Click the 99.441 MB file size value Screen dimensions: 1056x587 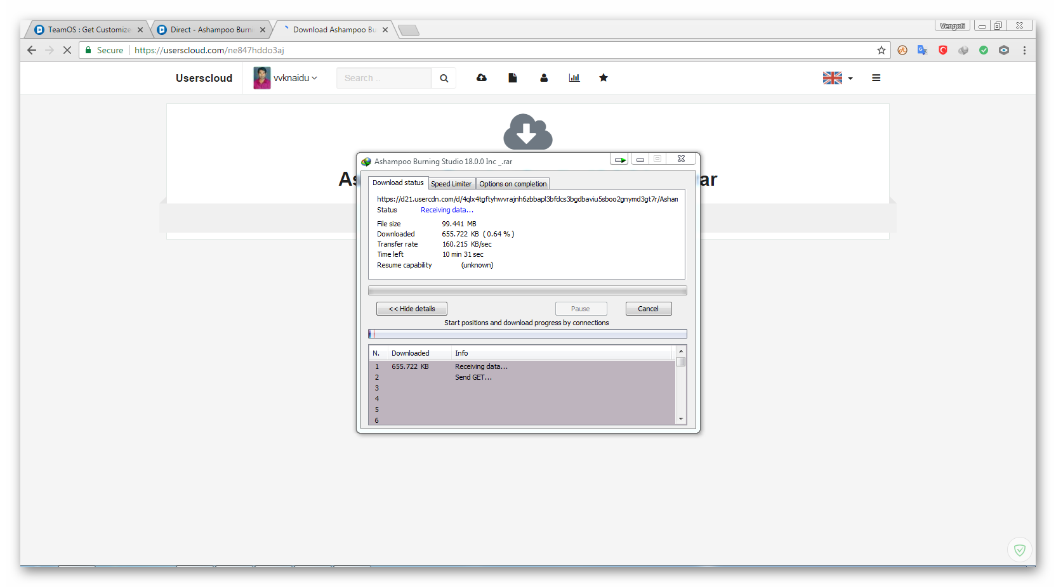pyautogui.click(x=459, y=224)
